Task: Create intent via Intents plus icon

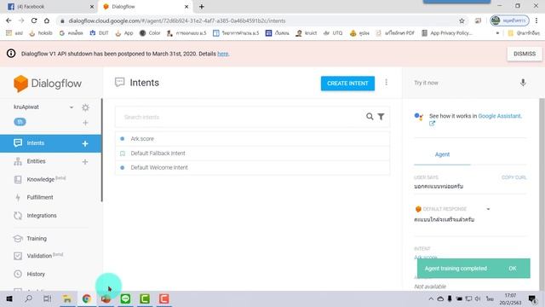Action: [85, 143]
